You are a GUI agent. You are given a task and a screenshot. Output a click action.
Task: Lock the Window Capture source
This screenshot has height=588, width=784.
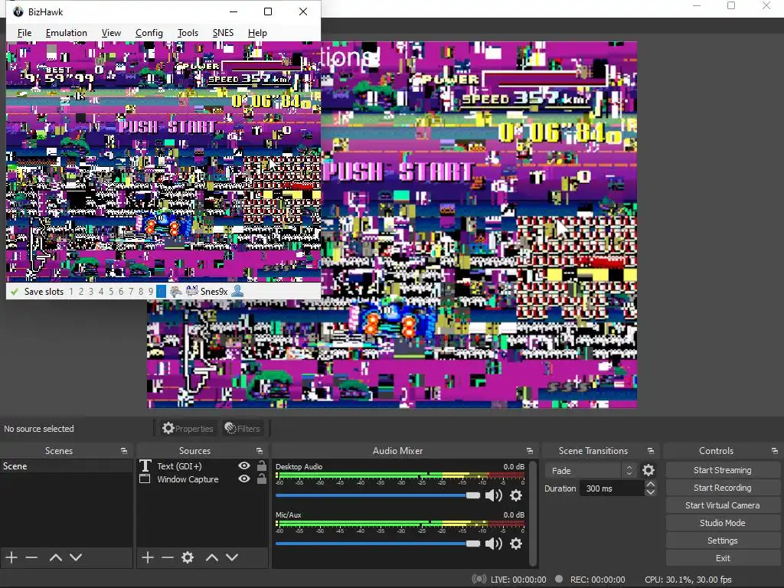coord(262,479)
